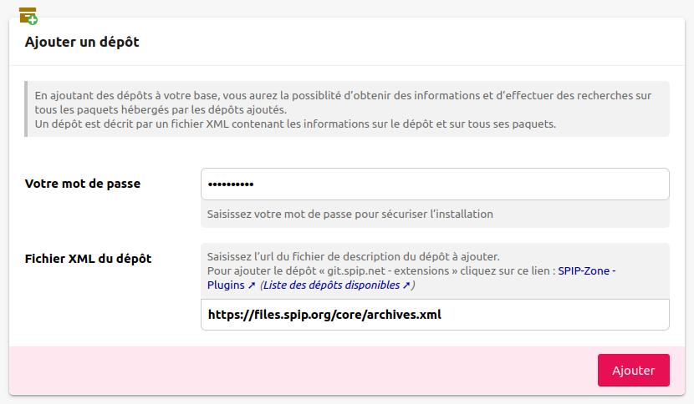Click the external arrow icon after Plugins
The image size is (694, 404).
pos(252,285)
